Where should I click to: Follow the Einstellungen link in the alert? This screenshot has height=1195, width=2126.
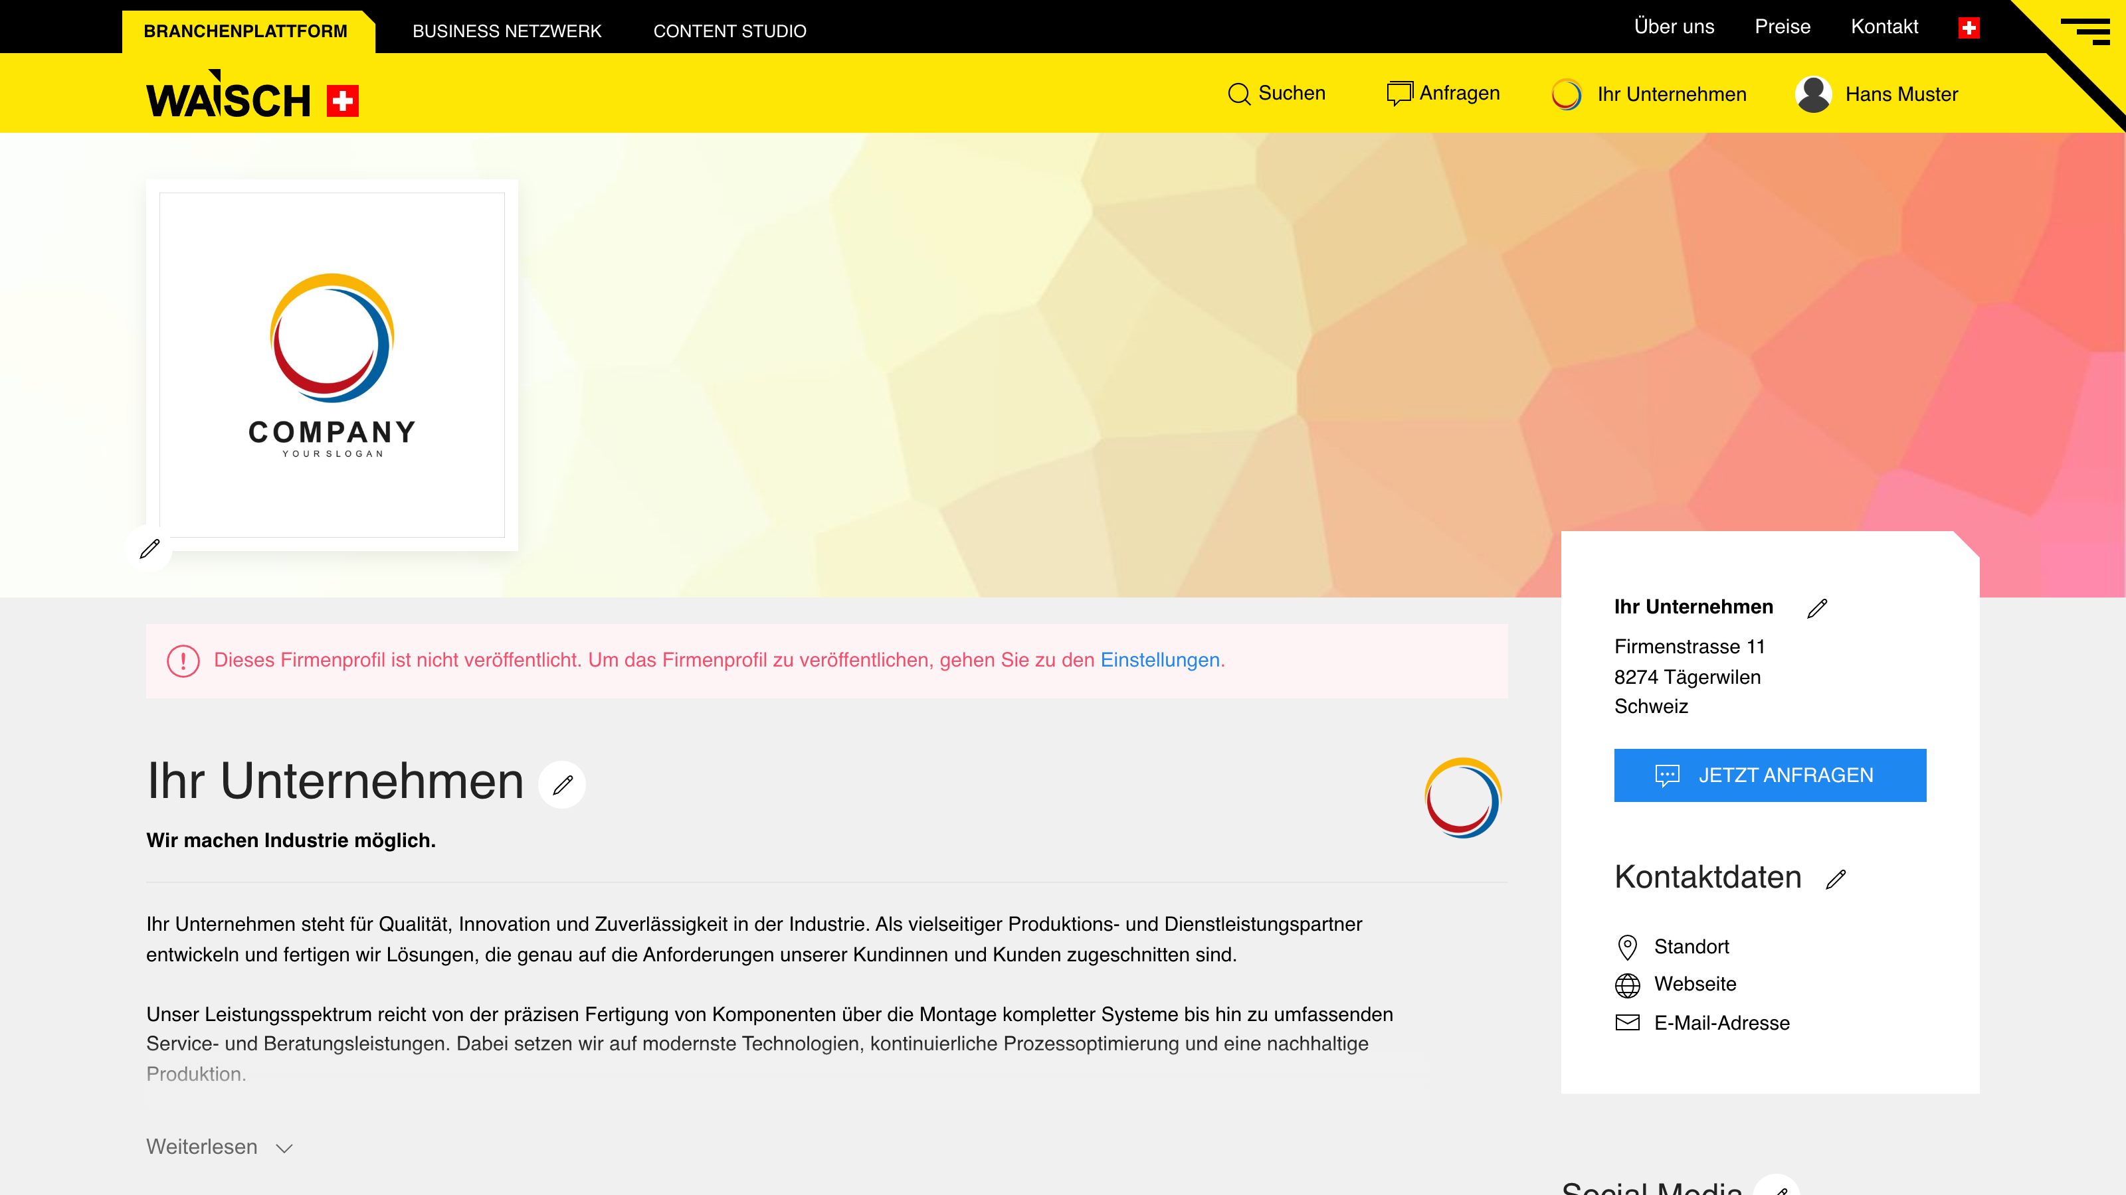point(1159,660)
